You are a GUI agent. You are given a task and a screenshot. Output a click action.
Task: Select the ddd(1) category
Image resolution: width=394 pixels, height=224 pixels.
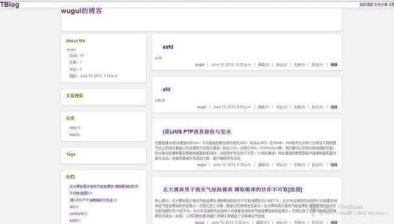click(75, 128)
